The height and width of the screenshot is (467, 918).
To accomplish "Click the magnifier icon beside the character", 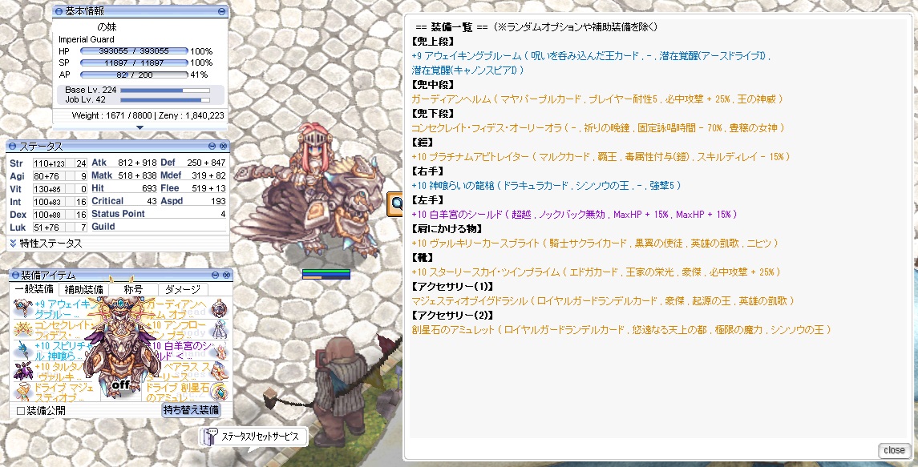I will [396, 203].
